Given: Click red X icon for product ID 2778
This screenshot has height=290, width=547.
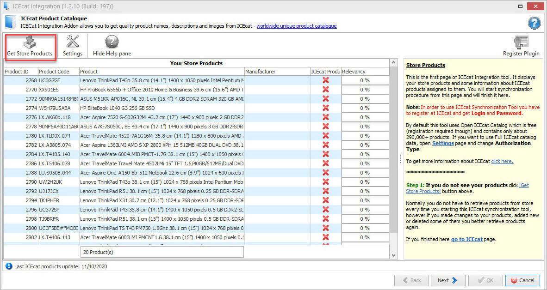Looking at the screenshot, I should pyautogui.click(x=326, y=127).
